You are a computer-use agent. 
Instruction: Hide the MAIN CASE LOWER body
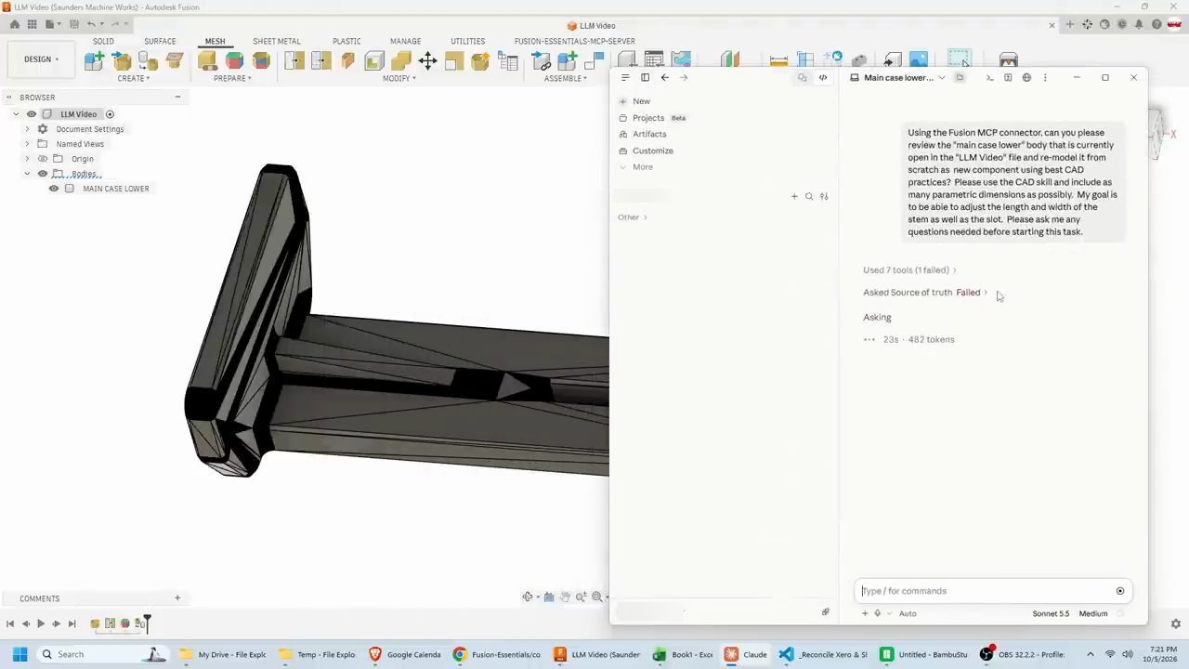54,189
